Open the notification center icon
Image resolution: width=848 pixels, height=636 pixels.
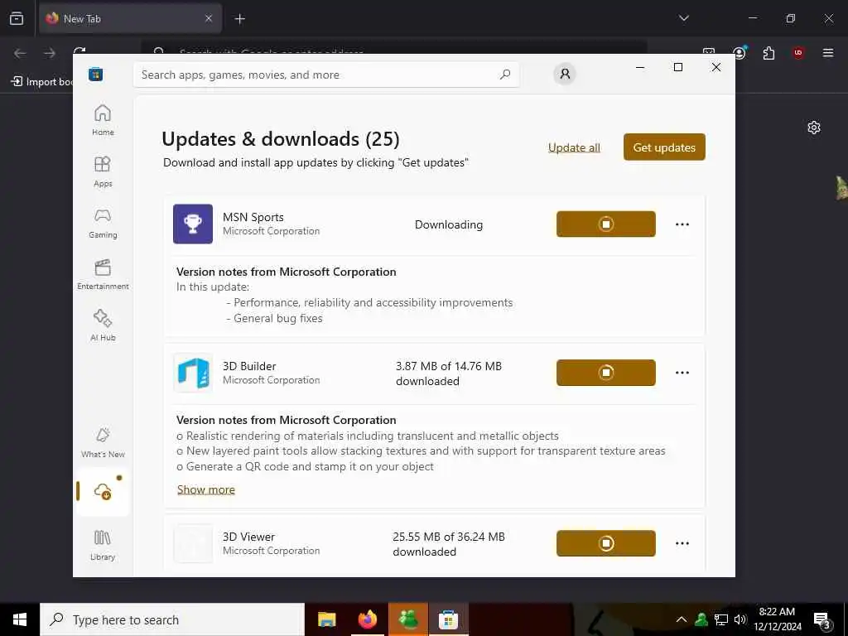tap(822, 620)
